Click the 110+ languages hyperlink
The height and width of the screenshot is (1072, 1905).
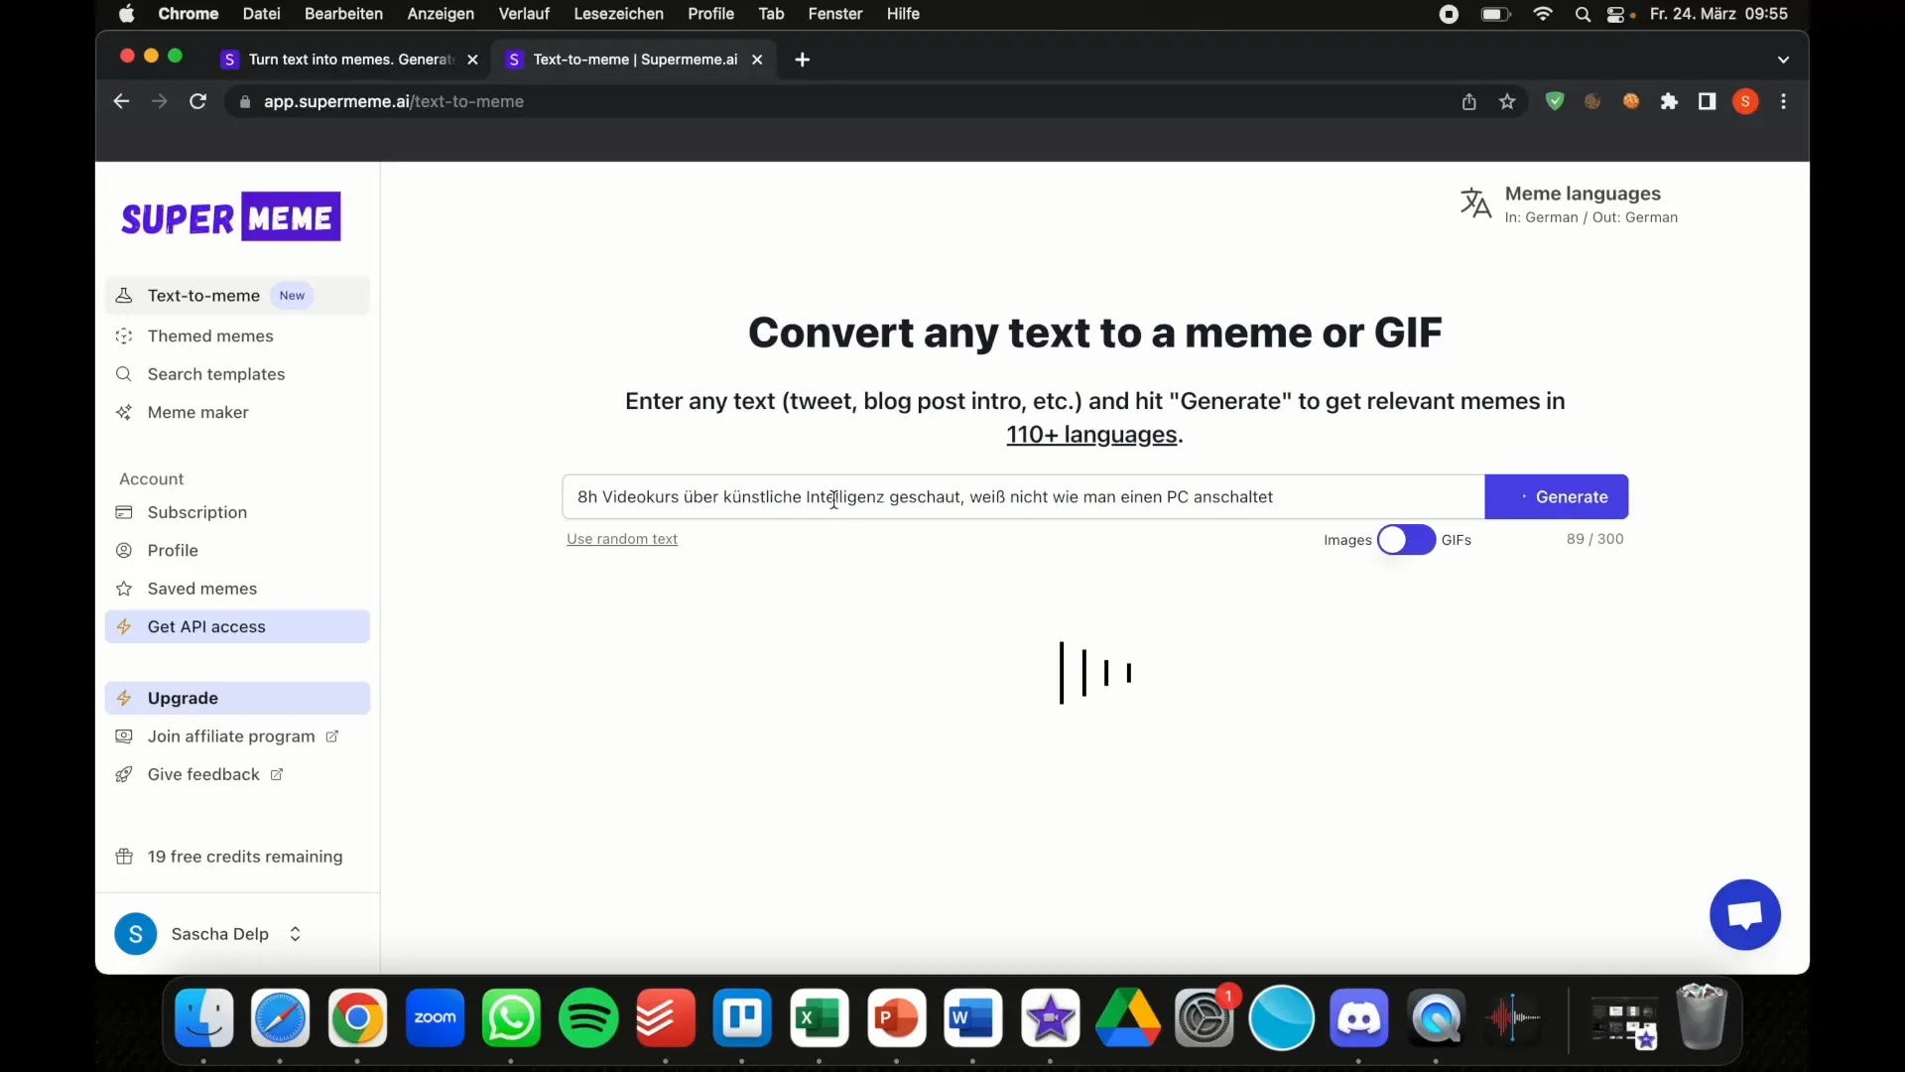[1091, 433]
